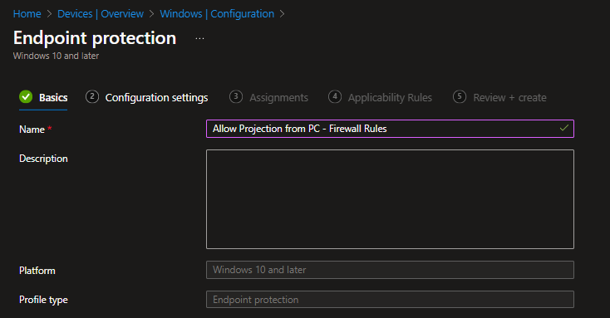Click the green checkmark icon beside Basics
The image size is (610, 318).
point(26,97)
